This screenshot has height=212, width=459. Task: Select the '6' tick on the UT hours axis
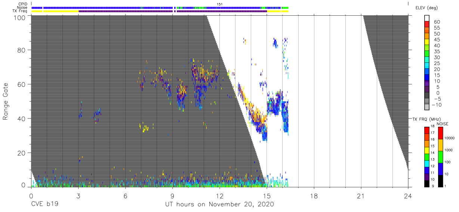point(125,196)
